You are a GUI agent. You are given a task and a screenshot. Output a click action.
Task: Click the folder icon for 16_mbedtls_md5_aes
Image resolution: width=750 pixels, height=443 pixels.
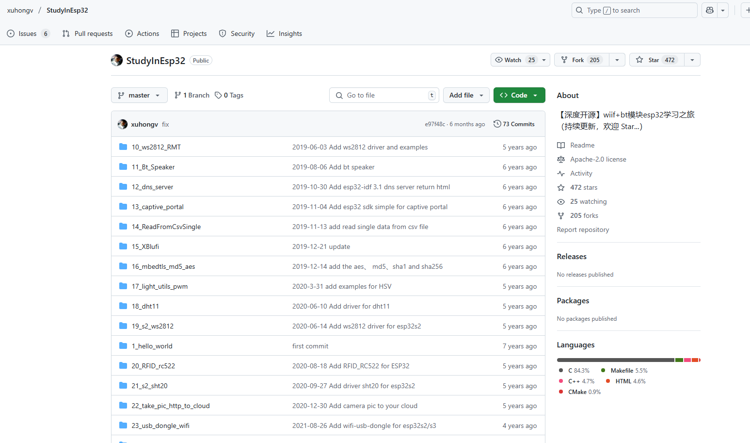pyautogui.click(x=123, y=266)
